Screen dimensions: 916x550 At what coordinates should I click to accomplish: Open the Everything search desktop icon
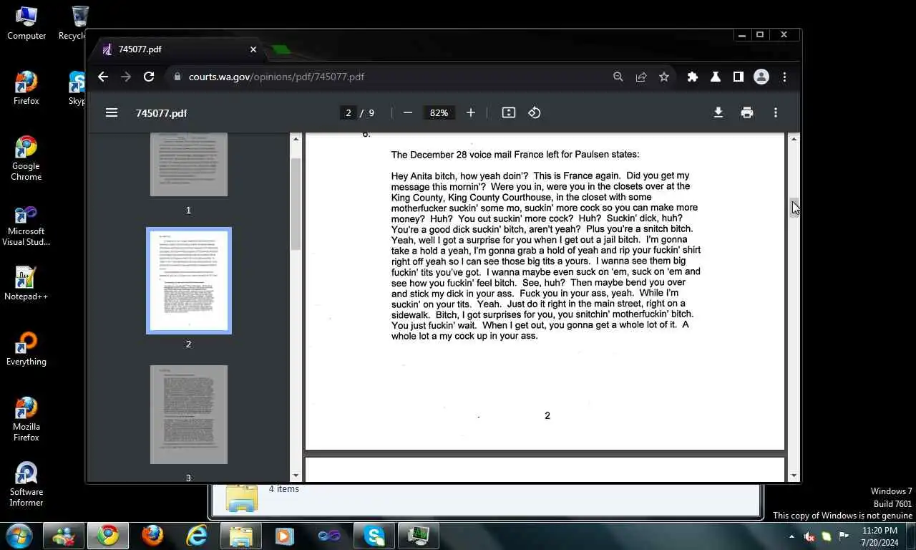pos(26,349)
